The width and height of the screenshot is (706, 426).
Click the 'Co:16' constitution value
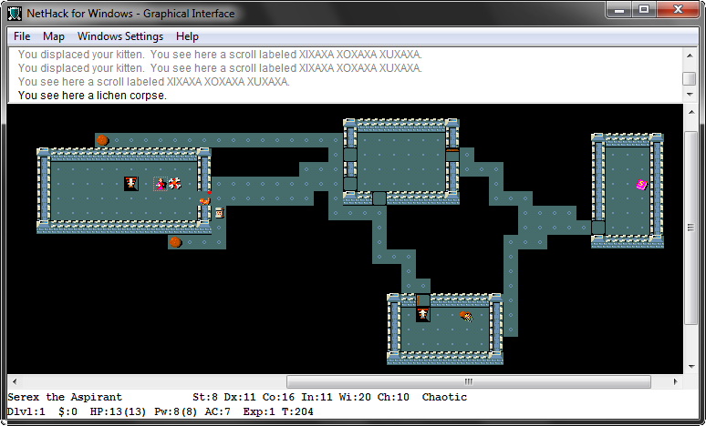(x=278, y=397)
